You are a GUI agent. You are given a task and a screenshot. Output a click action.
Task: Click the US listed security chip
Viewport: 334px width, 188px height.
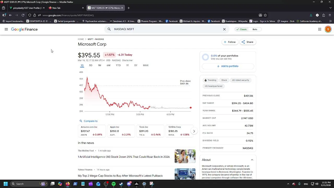(x=241, y=80)
